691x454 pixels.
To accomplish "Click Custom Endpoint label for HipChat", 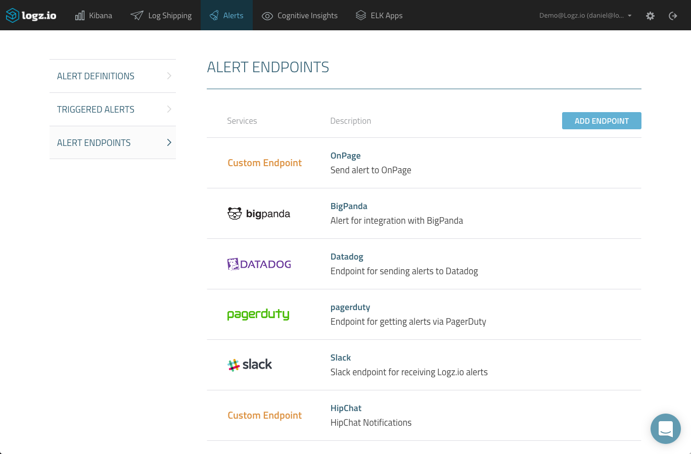I will coord(264,416).
